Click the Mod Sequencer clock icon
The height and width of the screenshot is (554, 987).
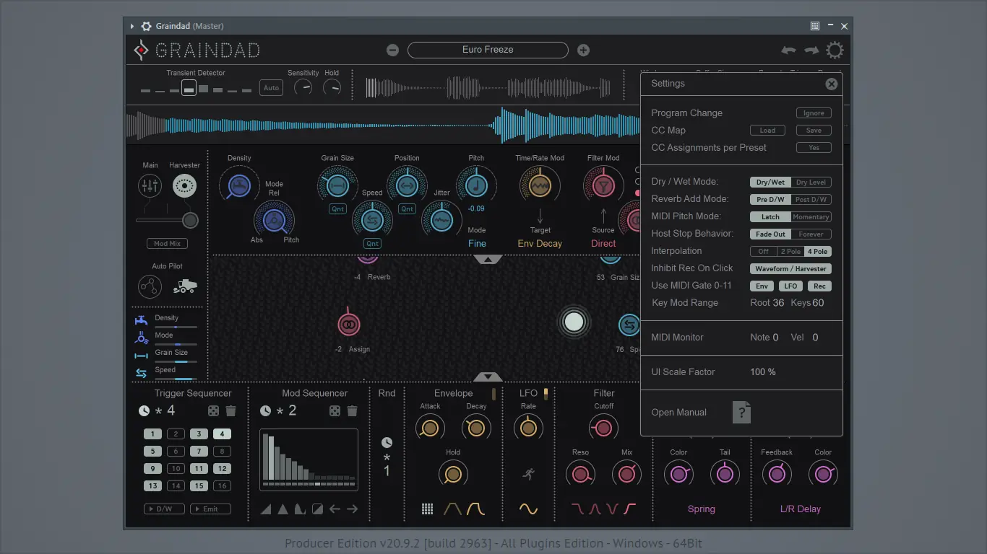(265, 410)
